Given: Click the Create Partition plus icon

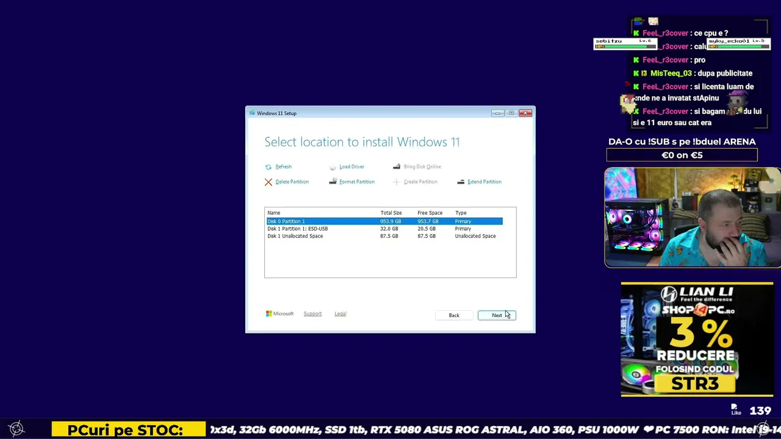Looking at the screenshot, I should (397, 182).
